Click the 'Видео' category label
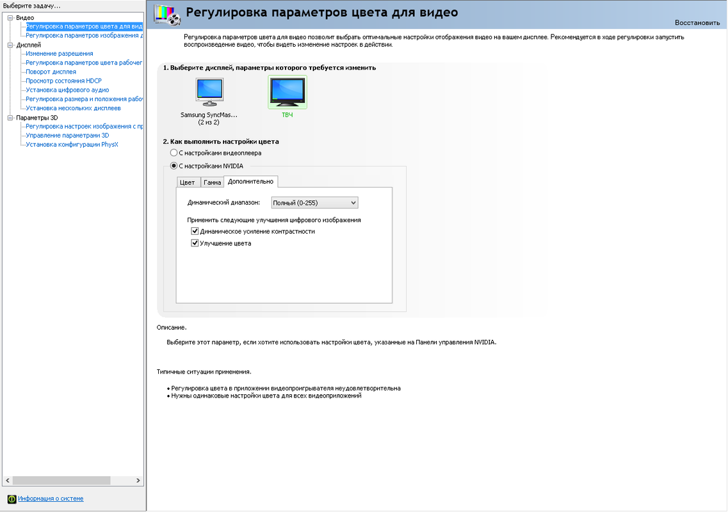The height and width of the screenshot is (512, 728). (x=25, y=18)
